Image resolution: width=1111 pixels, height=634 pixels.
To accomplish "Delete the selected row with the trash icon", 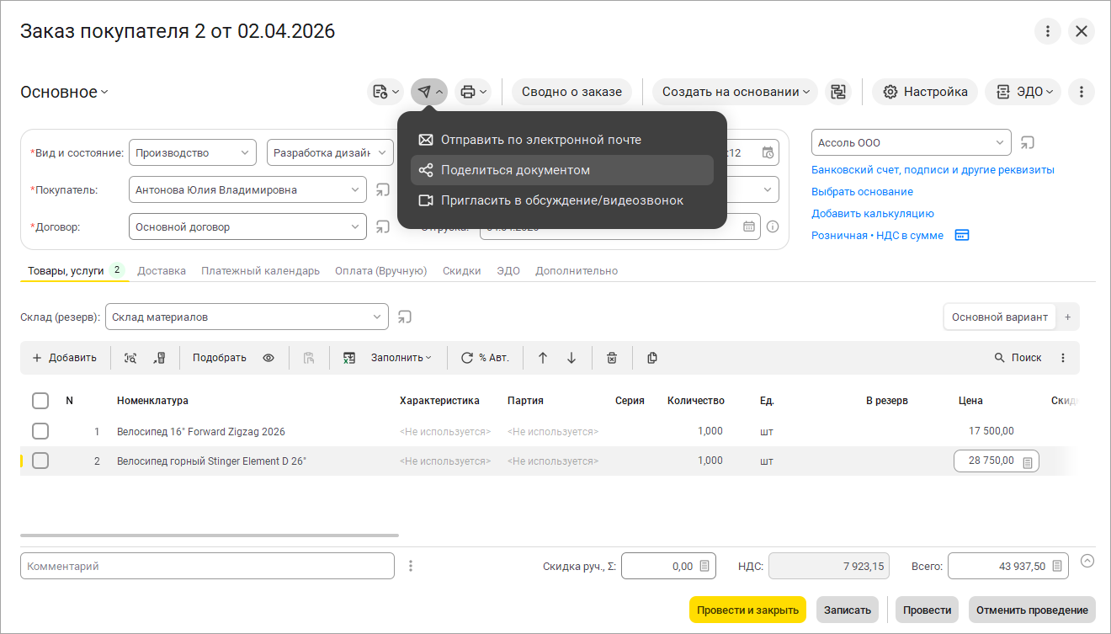I will 612,358.
